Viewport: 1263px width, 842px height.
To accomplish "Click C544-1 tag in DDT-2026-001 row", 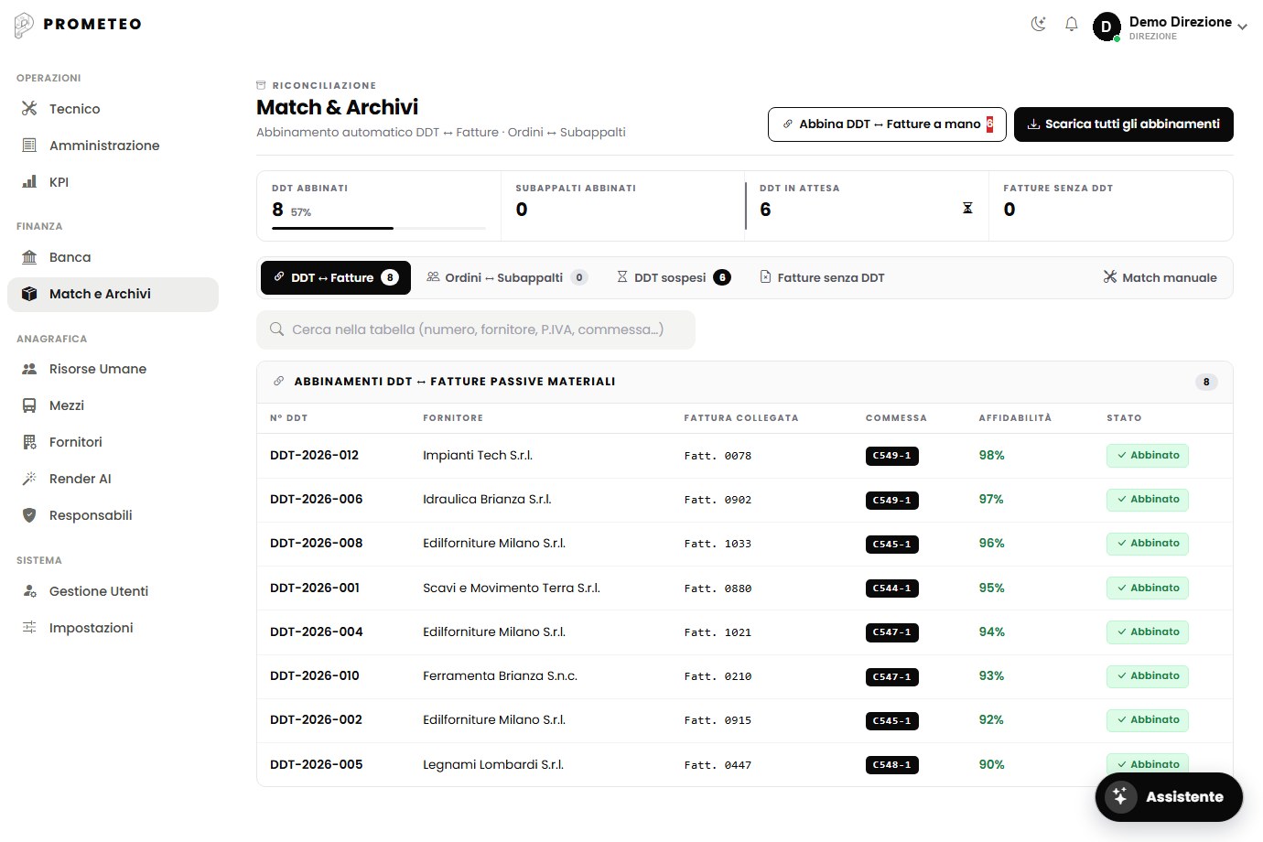I will (x=892, y=588).
